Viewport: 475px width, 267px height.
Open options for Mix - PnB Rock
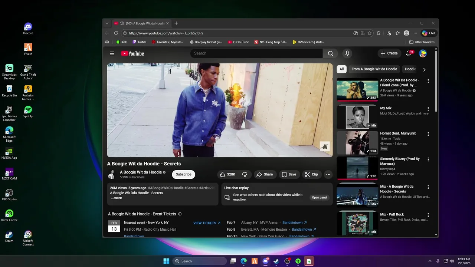[428, 215]
